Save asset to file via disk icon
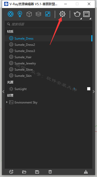The image size is (97, 177). point(37,172)
